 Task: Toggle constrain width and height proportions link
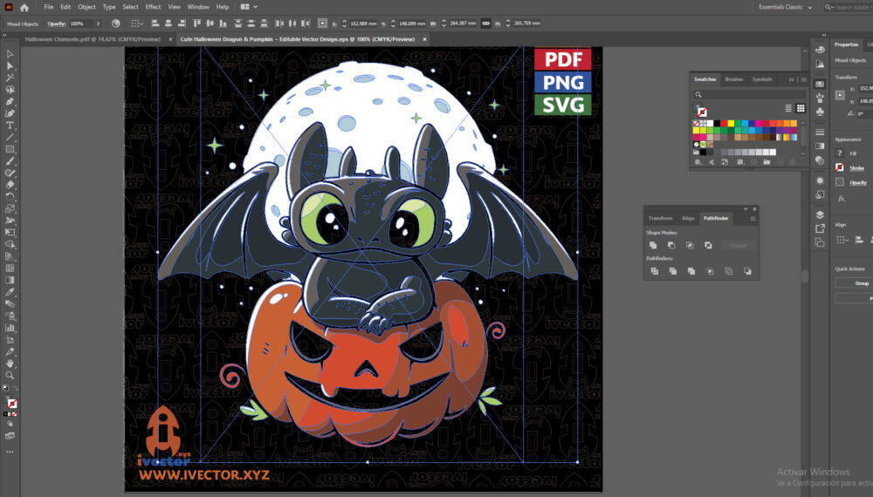486,24
